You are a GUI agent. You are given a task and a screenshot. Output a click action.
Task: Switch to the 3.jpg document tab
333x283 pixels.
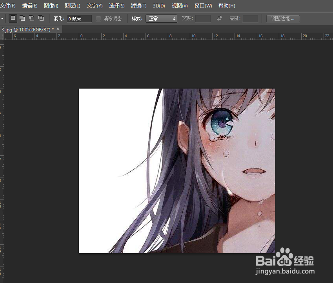(x=27, y=30)
